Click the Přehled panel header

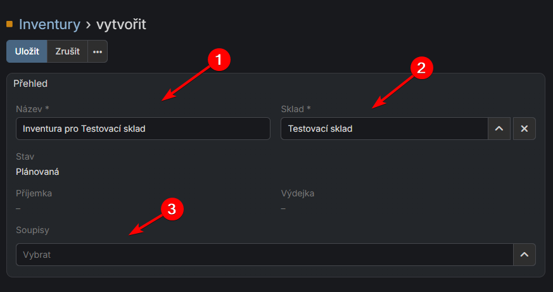(x=30, y=83)
